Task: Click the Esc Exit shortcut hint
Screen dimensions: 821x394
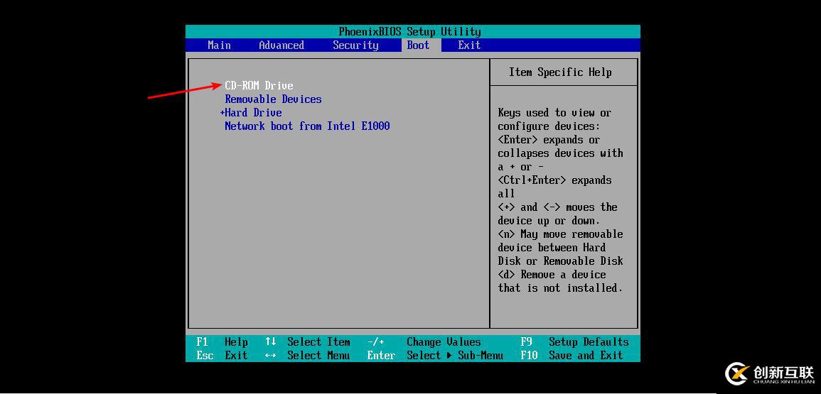Action: tap(222, 356)
